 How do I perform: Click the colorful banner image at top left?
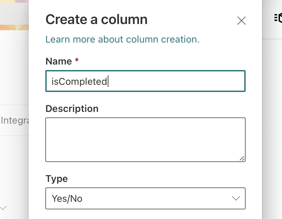pos(14,14)
